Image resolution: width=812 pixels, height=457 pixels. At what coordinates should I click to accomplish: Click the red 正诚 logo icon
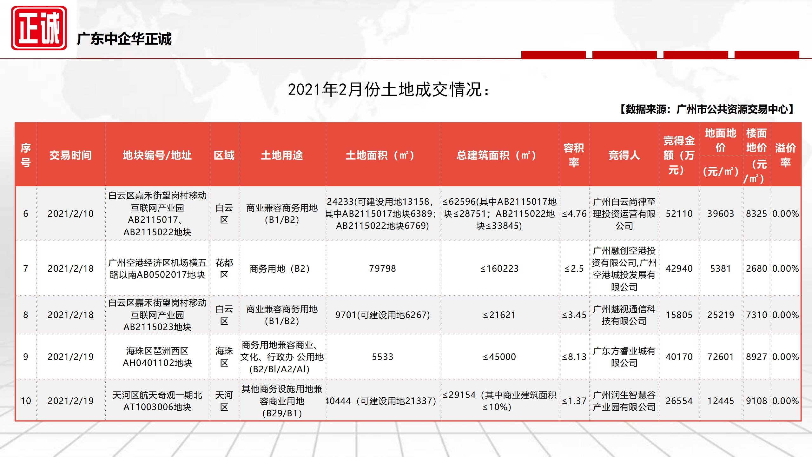pos(39,28)
